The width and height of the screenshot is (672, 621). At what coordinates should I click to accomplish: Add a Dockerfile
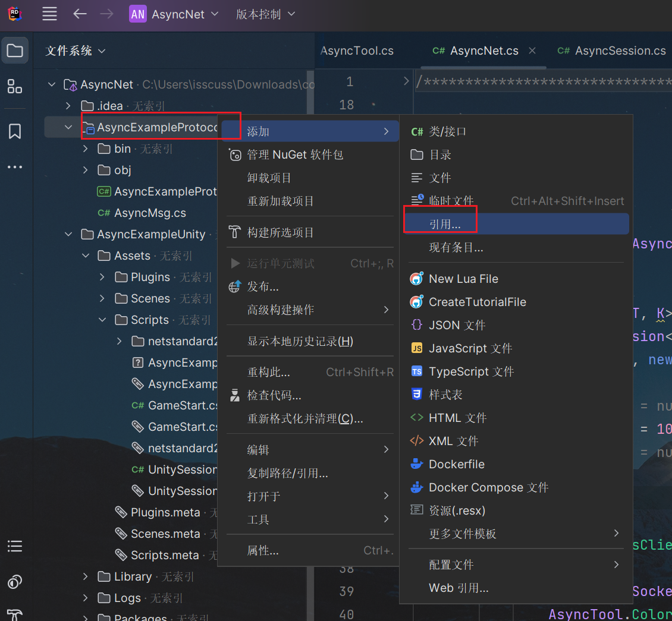(x=516, y=464)
